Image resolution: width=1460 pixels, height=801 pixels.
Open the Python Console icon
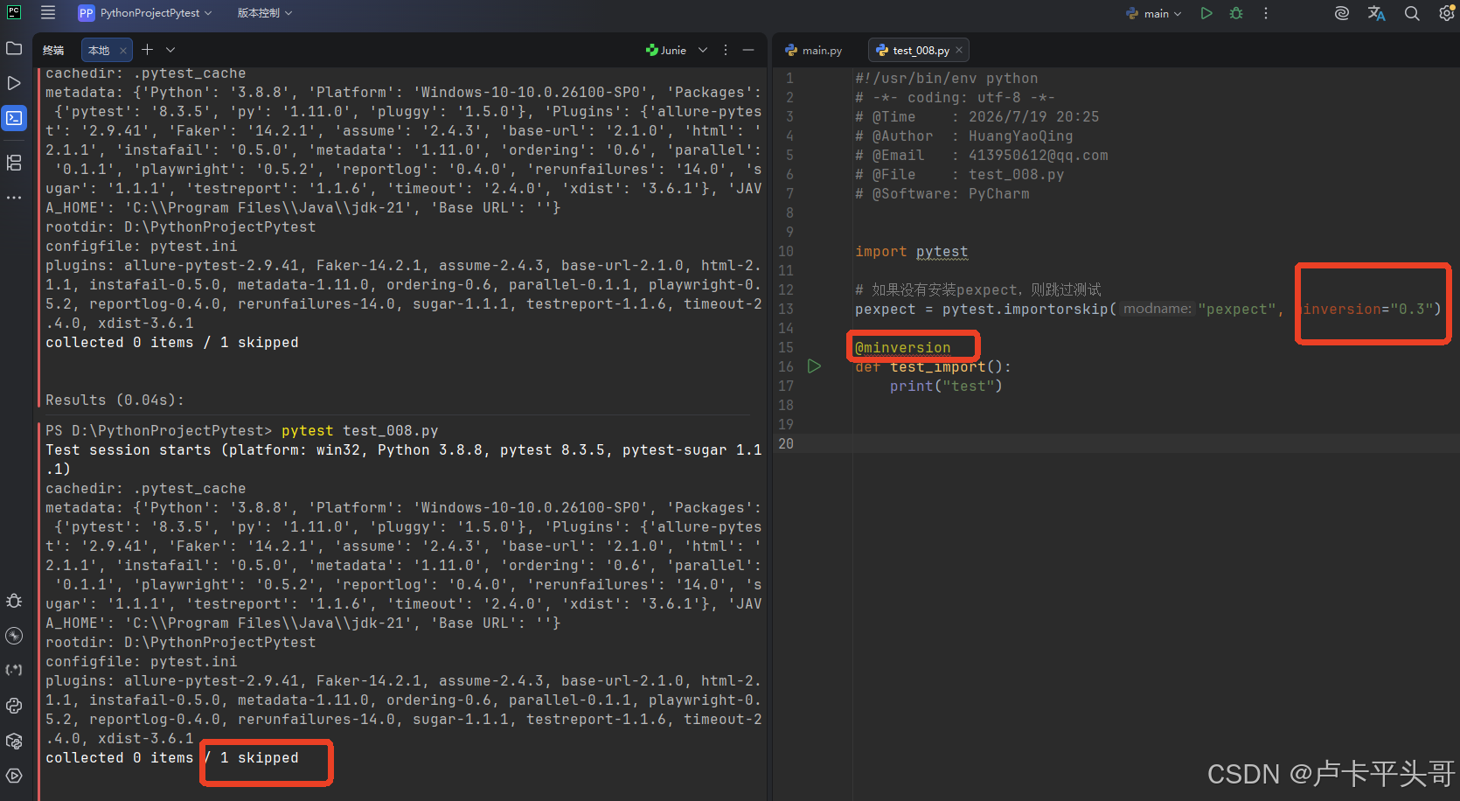[14, 706]
